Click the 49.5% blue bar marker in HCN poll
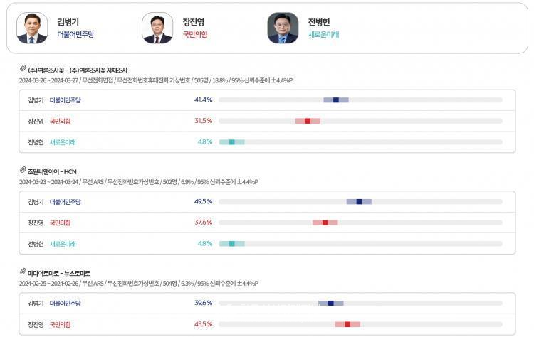 click(359, 202)
